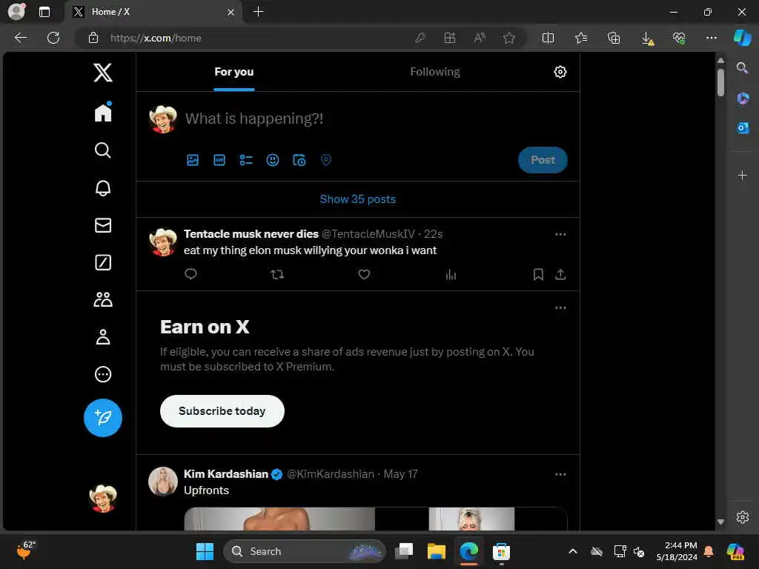
Task: Click the X logo in sidebar
Action: 102,73
